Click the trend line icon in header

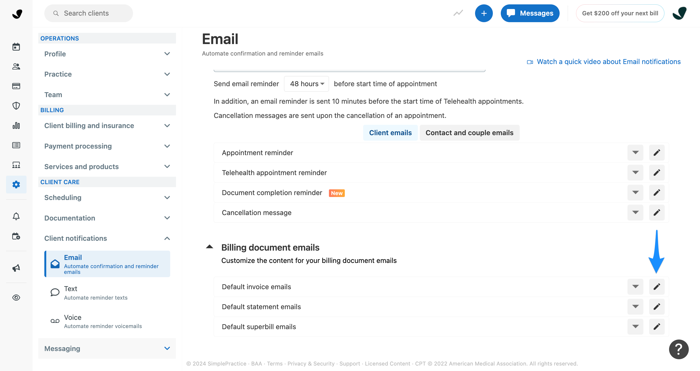pyautogui.click(x=458, y=13)
